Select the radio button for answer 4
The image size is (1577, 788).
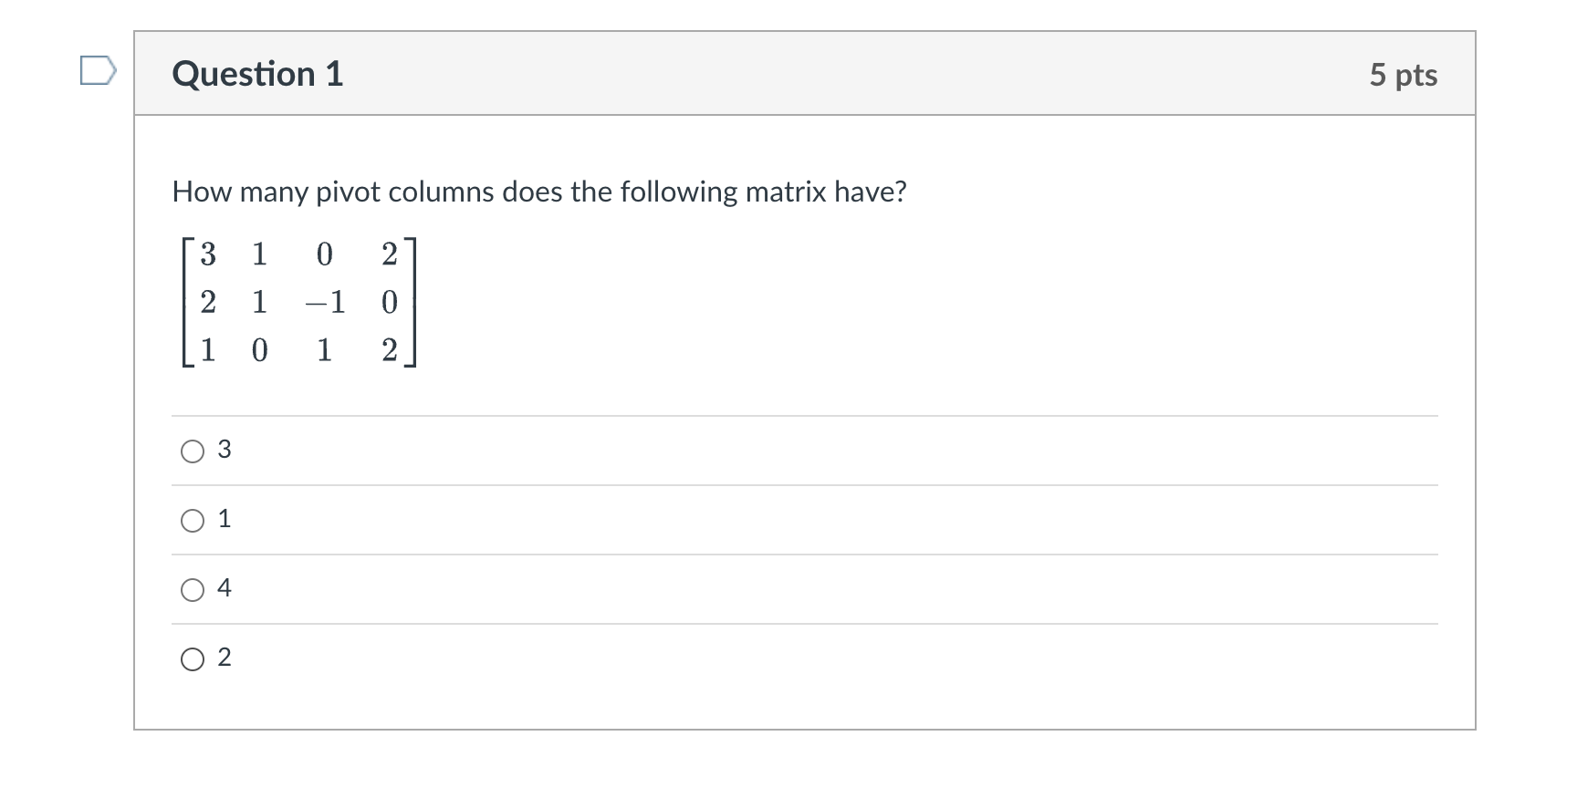pos(193,590)
